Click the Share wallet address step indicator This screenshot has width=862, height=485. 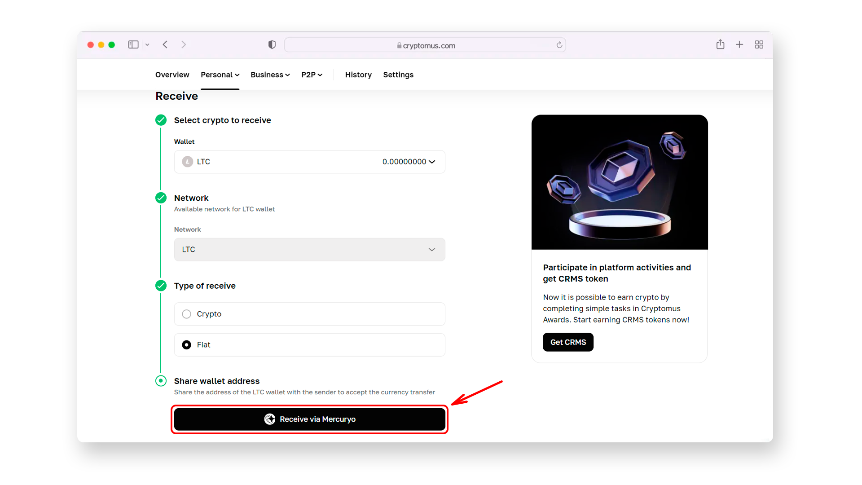click(161, 381)
